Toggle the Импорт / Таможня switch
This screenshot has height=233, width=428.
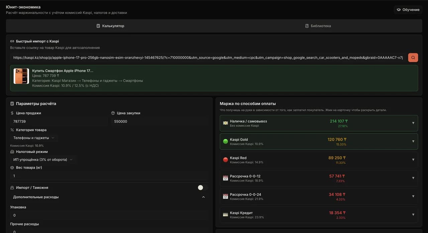click(x=203, y=188)
